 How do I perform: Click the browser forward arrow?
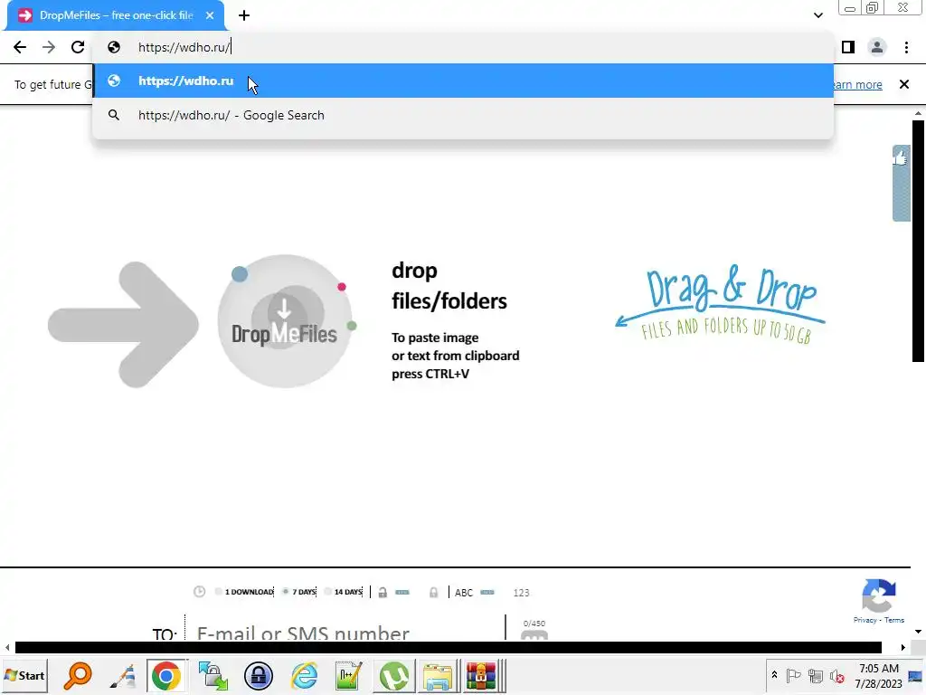click(x=49, y=47)
